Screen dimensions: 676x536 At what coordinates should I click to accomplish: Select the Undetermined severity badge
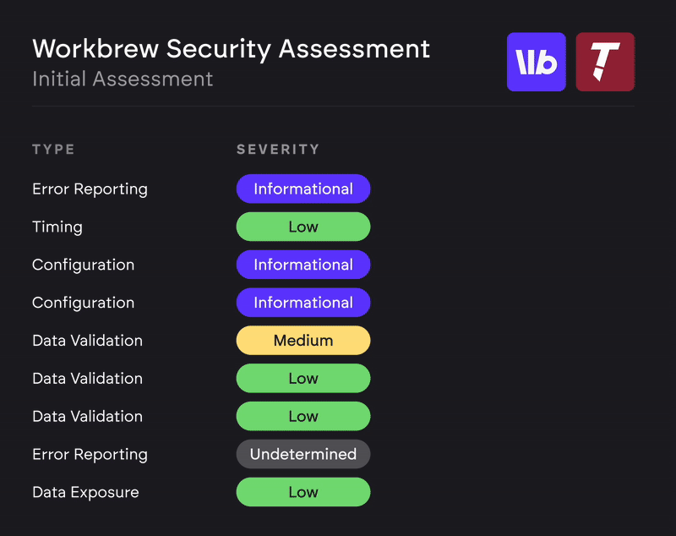[x=303, y=454]
